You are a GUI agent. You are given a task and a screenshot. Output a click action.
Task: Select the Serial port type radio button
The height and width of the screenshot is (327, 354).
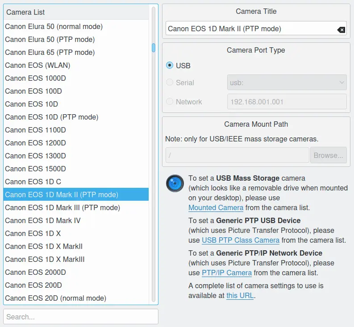[x=170, y=83]
